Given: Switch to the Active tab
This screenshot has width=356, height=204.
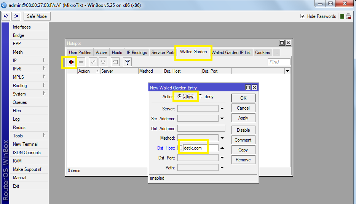Looking at the screenshot, I should click(x=101, y=53).
